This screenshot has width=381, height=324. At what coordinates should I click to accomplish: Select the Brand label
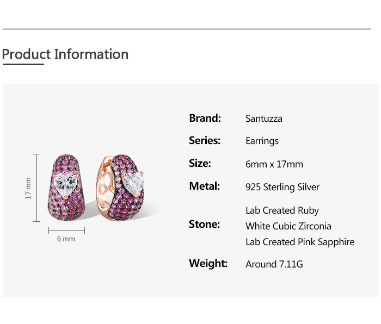205,118
